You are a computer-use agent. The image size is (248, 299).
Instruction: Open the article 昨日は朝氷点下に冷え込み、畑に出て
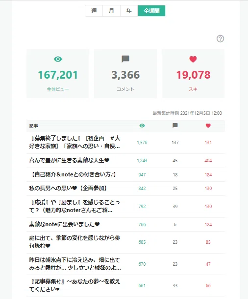click(x=75, y=264)
